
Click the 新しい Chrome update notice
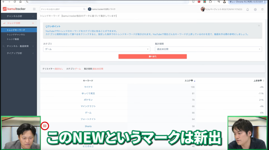click(246, 2)
